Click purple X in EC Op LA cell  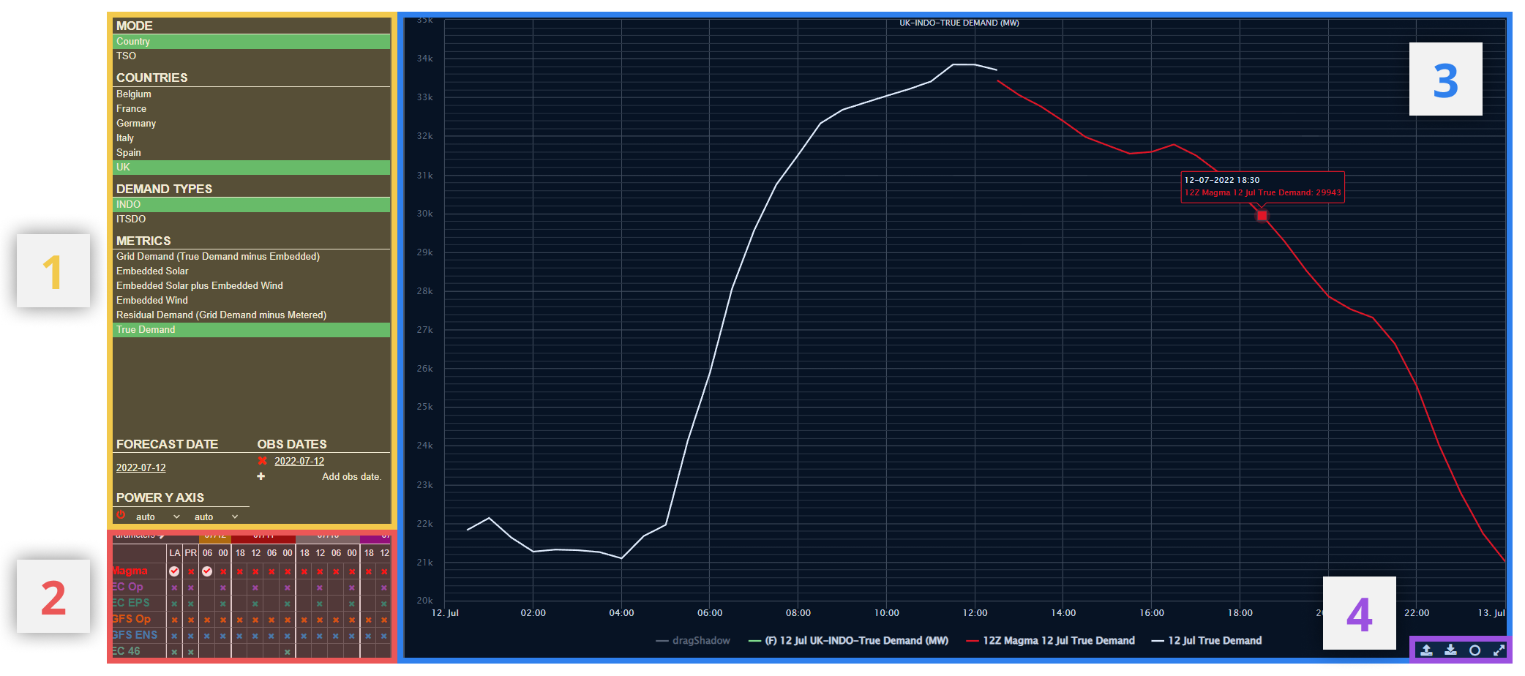(x=174, y=587)
